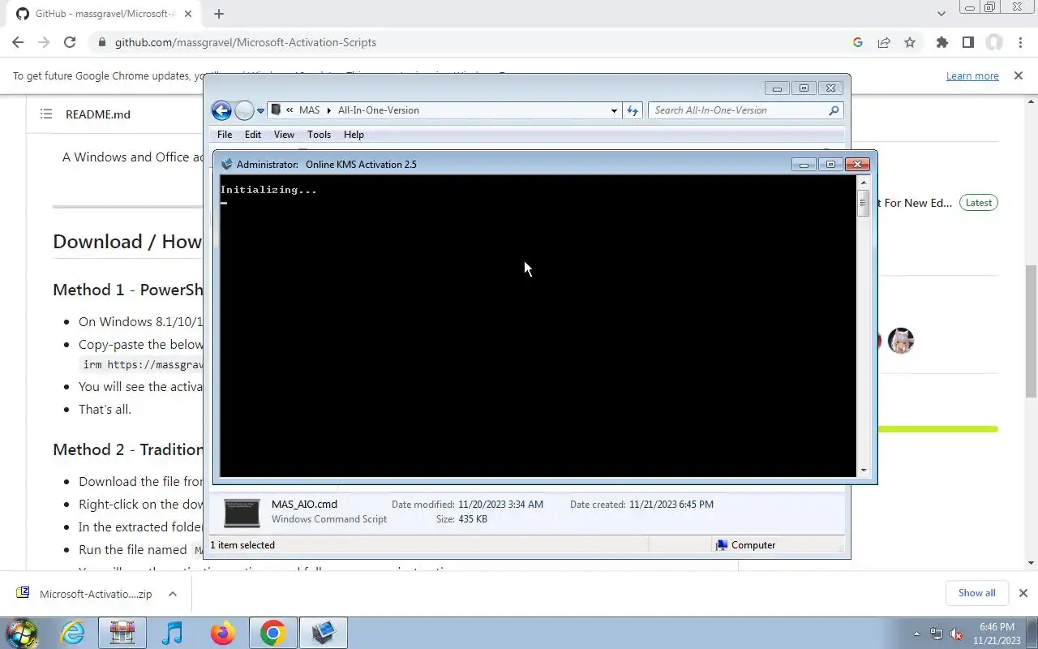
Task: Launch Internet Explorer from taskbar
Action: (73, 633)
